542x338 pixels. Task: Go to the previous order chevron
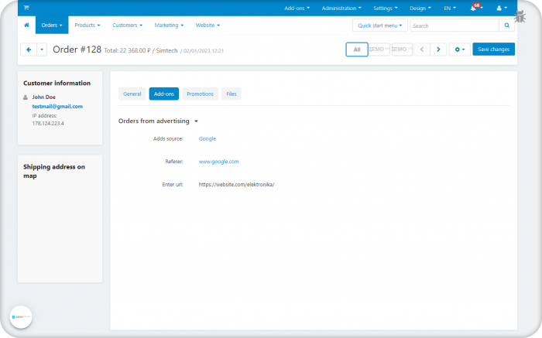tap(422, 50)
